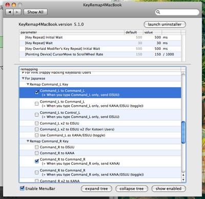Screen dimensions: 205x199
Task: Check Command_L x2 to EISUU
Action: coord(37,123)
